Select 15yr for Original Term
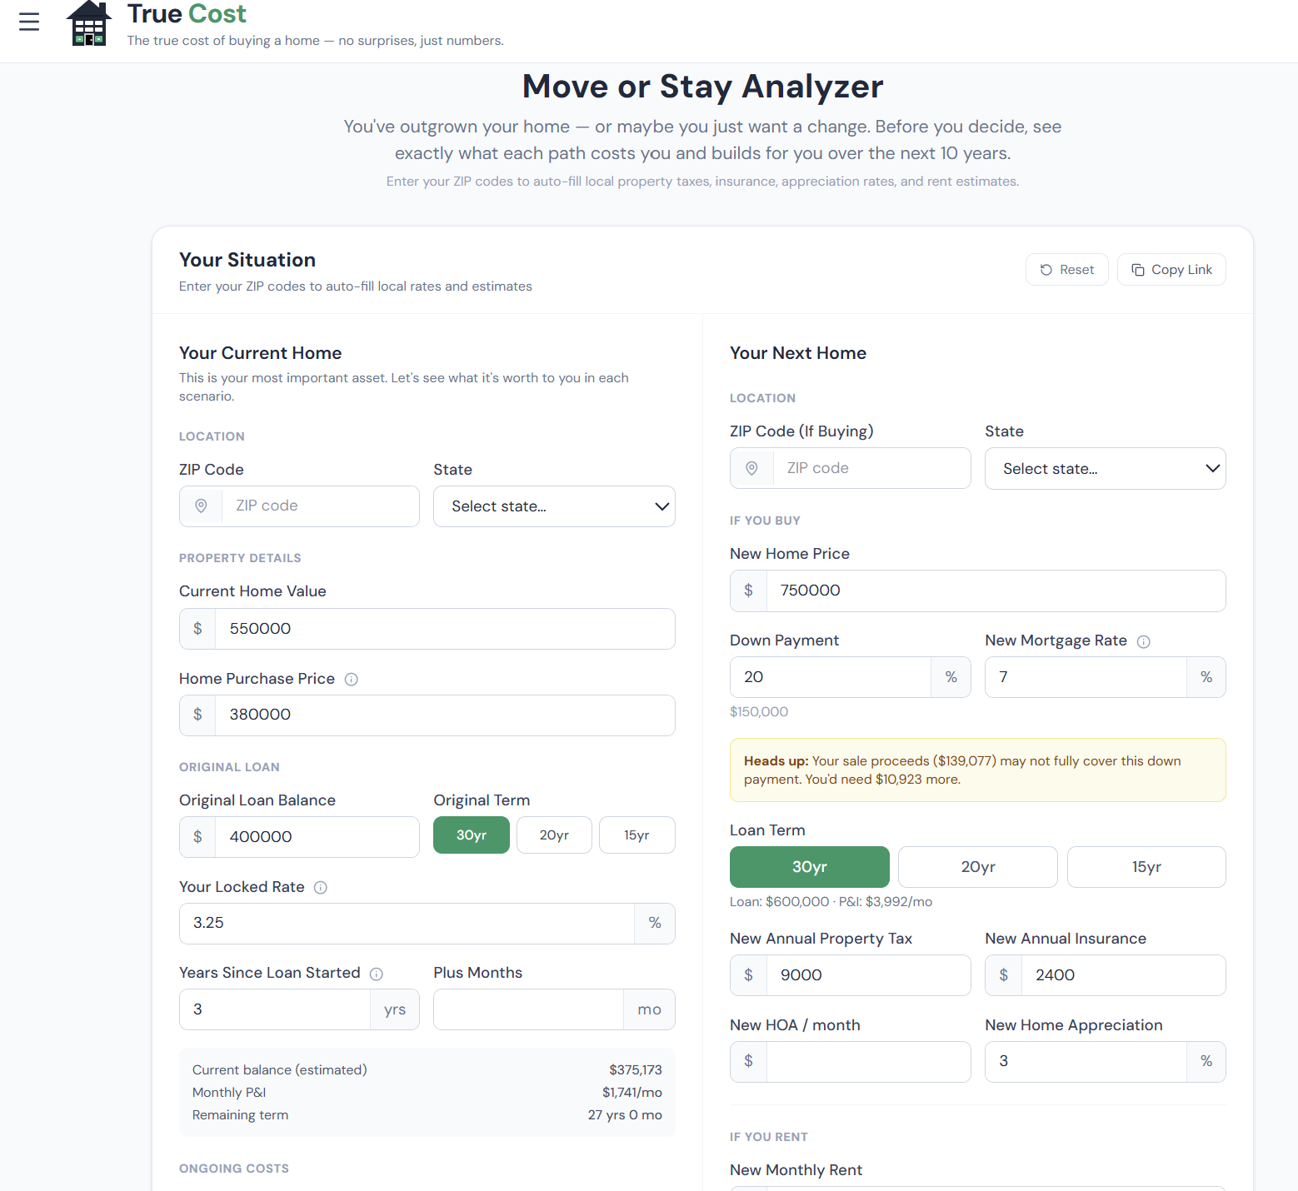 (637, 835)
